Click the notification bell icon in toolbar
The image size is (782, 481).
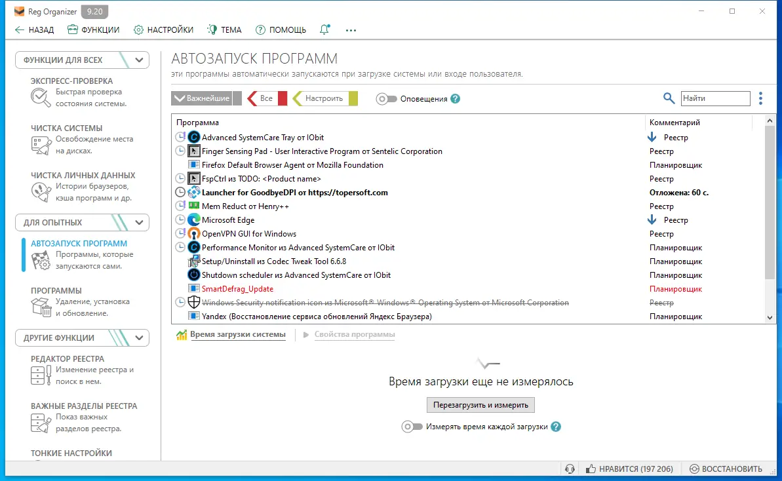tap(324, 29)
